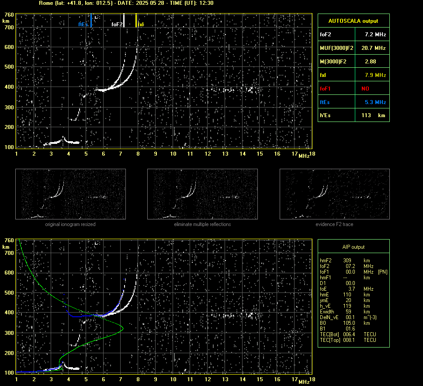
Task: Click the 'TIME (UT): 12:30' text in the title
Action: [x=191, y=3]
